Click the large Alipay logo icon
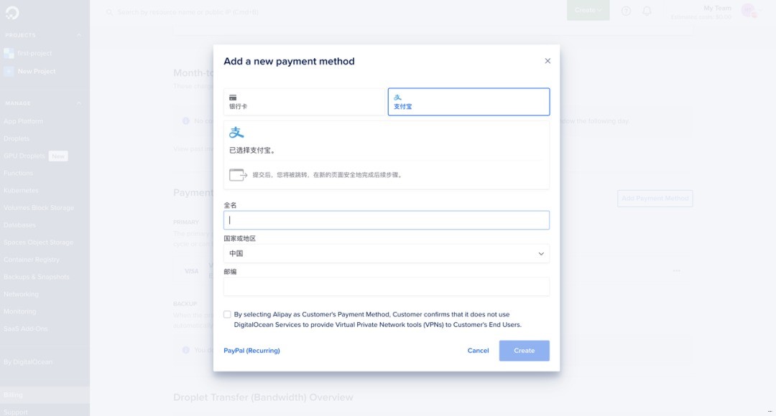Screen dimensions: 776x416 click(x=236, y=133)
